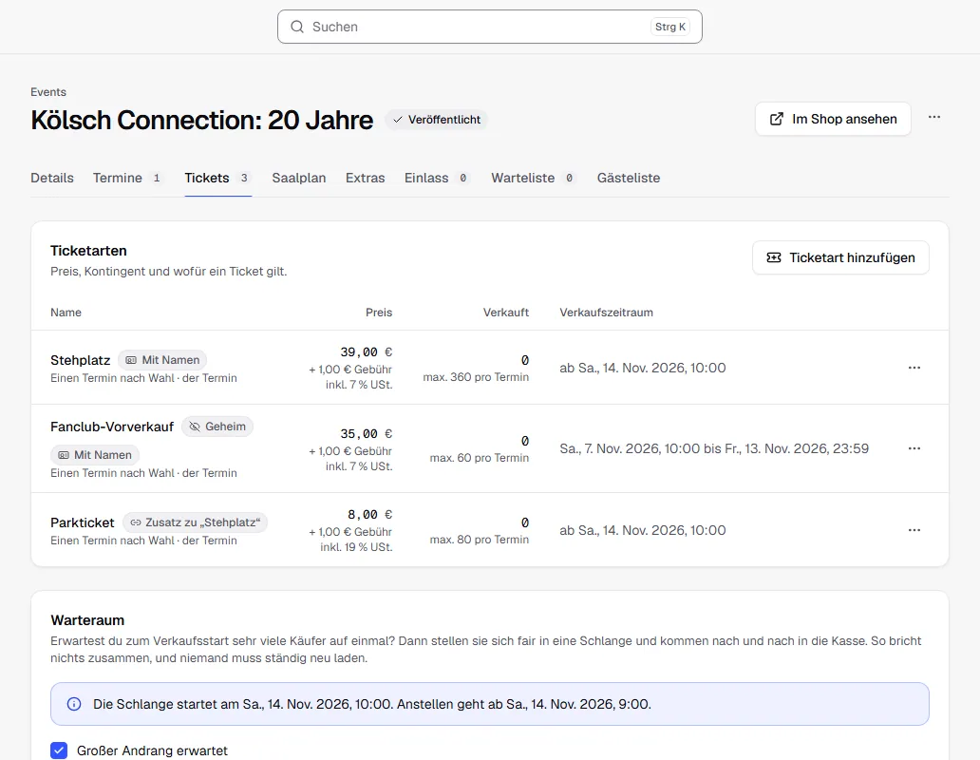This screenshot has height=760, width=980.
Task: Click the Preis column header
Action: 379,313
